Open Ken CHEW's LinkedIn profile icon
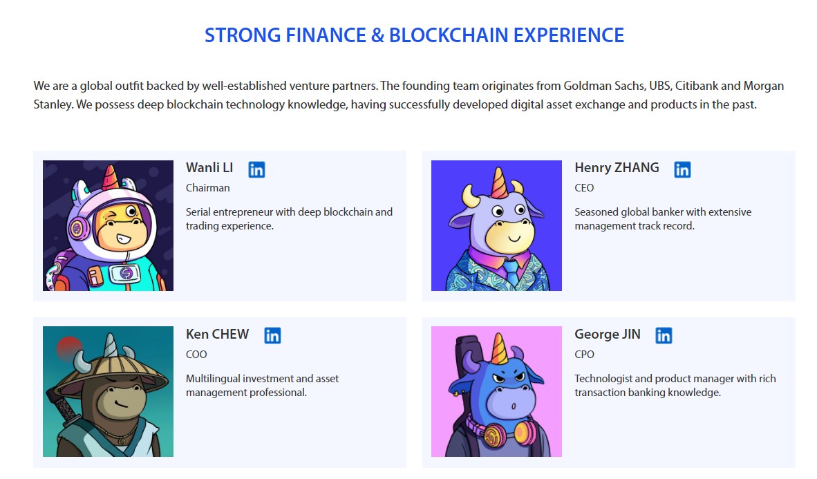817x479 pixels. 272,335
